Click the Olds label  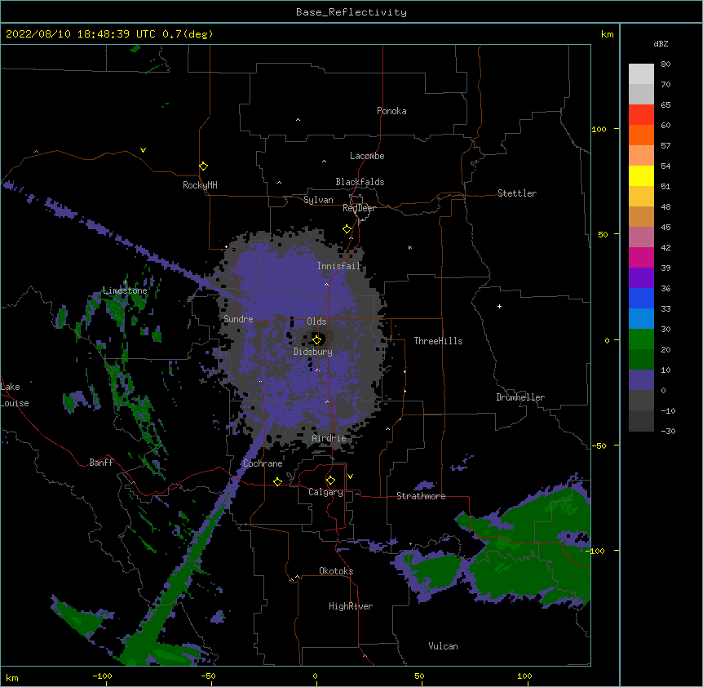(x=316, y=321)
